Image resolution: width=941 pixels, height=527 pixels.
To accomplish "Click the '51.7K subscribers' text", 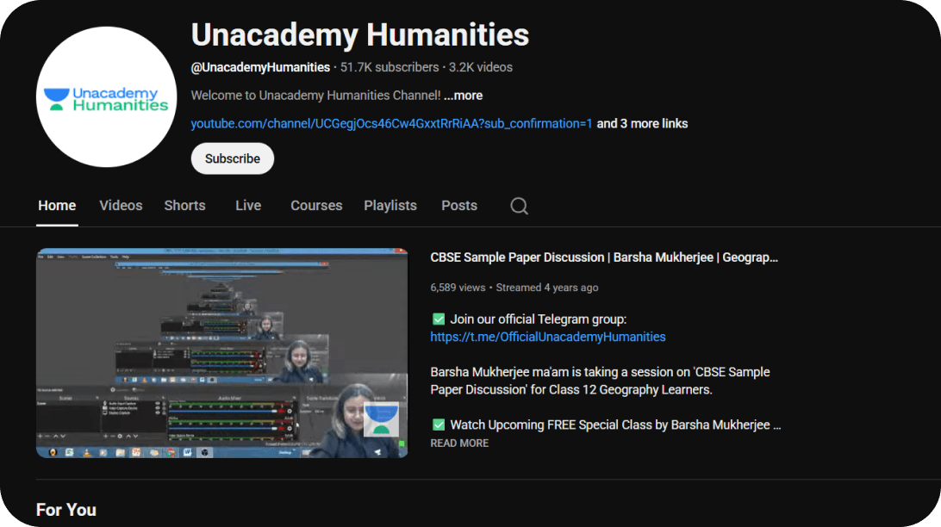I will tap(389, 67).
